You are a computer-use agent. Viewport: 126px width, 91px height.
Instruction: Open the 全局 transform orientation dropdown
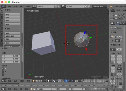(78, 81)
